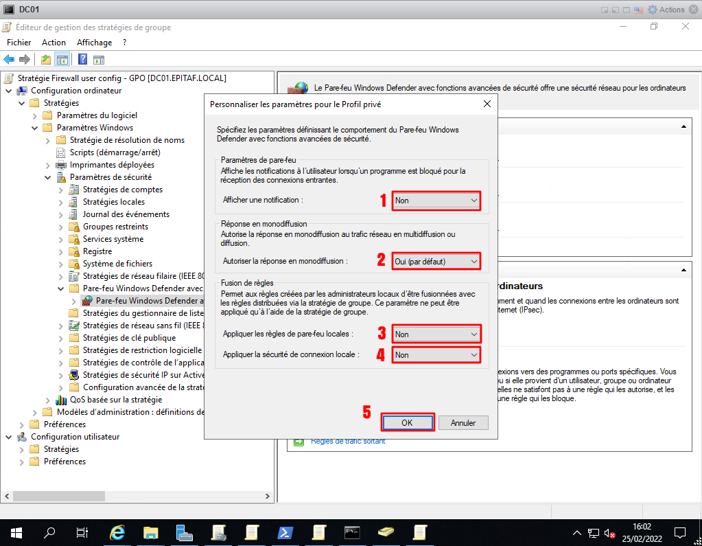Screen dimensions: 702x546
Task: Open the Fichier menu
Action: pyautogui.click(x=19, y=43)
